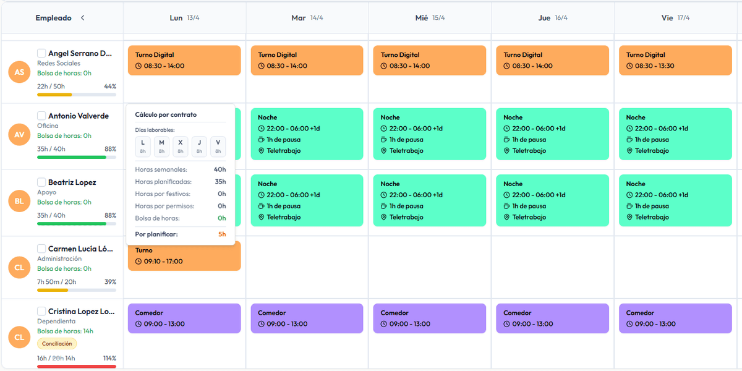Open Beatriz's Wednesday Noche shift card

click(430, 200)
